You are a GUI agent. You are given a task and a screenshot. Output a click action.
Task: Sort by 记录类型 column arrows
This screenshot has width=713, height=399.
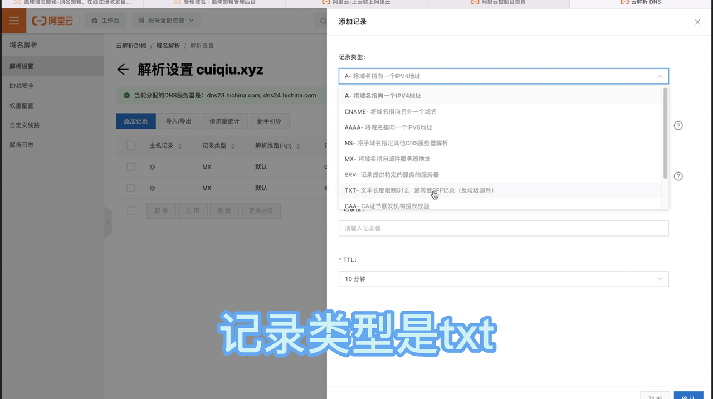coord(233,146)
